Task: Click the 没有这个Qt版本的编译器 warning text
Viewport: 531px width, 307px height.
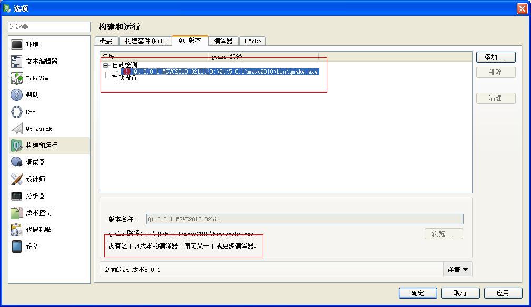Action: pos(182,246)
